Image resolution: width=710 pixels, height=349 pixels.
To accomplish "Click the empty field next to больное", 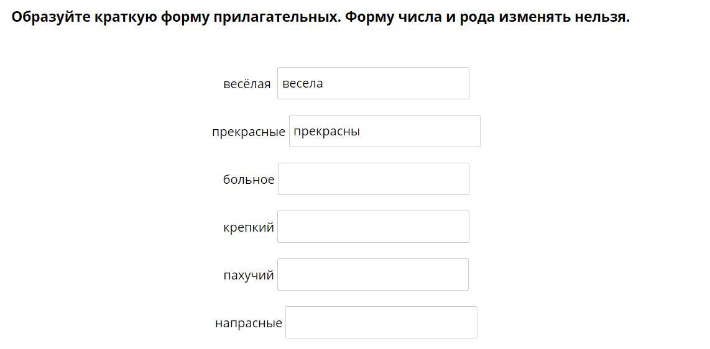I will 374,179.
